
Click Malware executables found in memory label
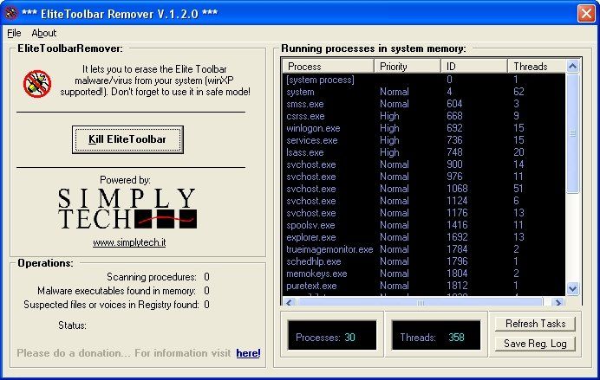[116, 291]
